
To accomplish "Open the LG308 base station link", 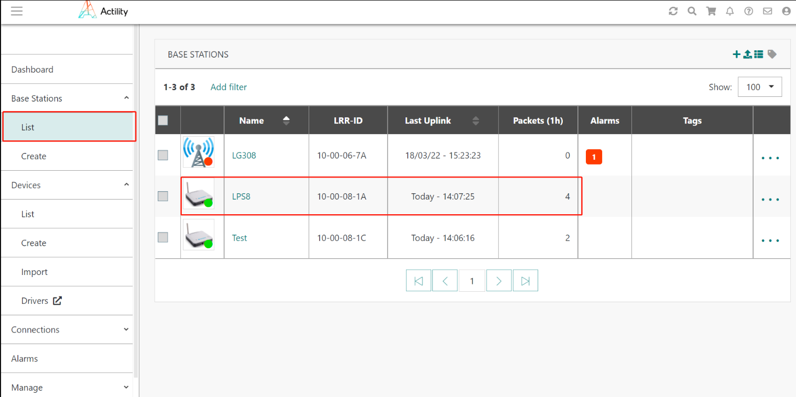I will tap(244, 156).
